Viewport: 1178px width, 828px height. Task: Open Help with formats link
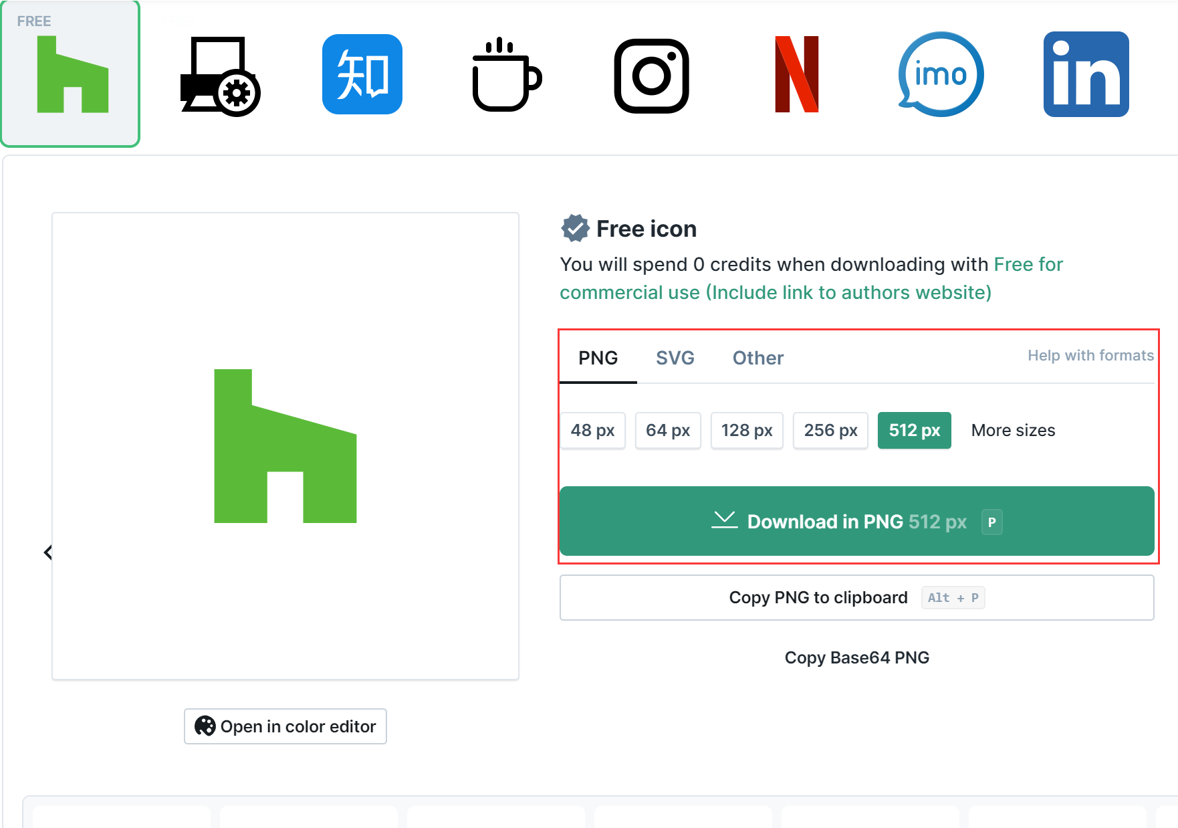[x=1090, y=355]
